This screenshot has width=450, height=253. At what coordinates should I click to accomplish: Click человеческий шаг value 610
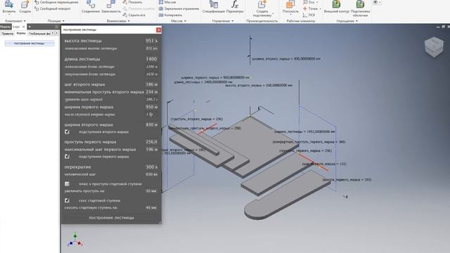pos(152,174)
